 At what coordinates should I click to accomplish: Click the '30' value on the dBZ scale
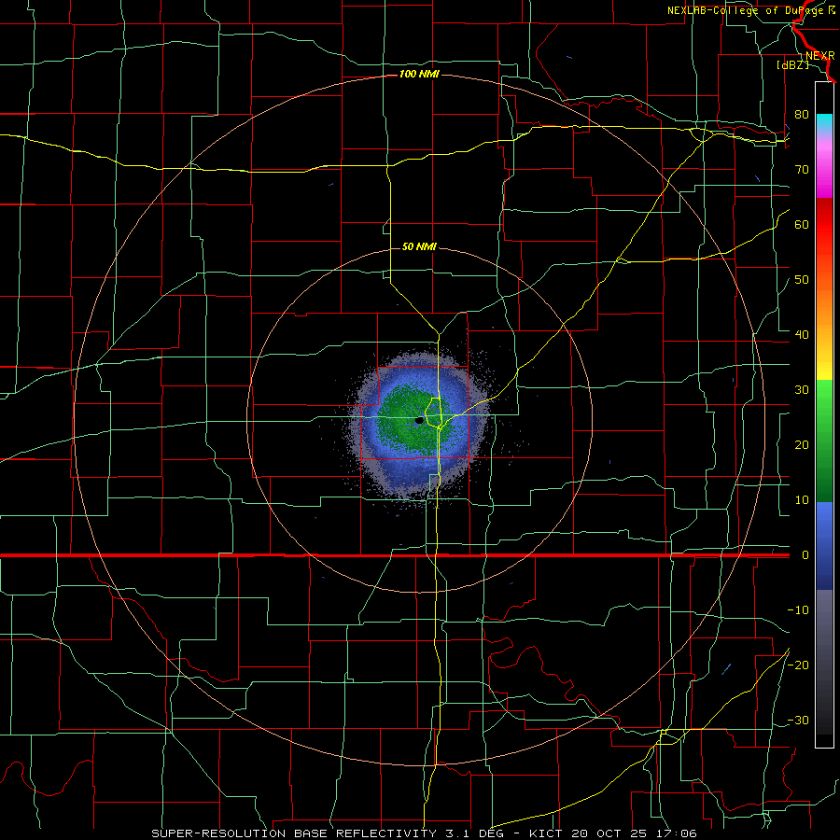802,390
